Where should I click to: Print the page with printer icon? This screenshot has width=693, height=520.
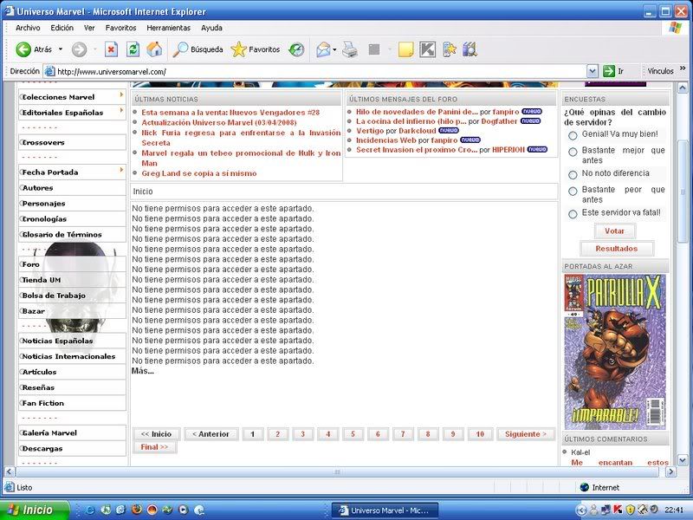point(350,49)
